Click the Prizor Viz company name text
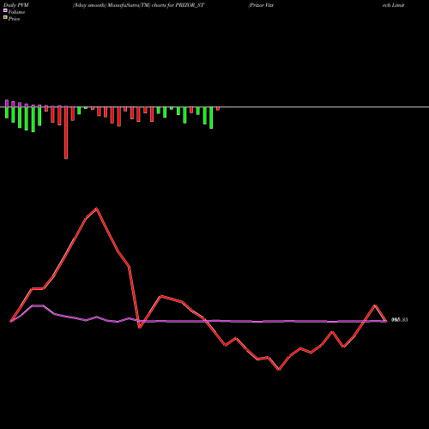The width and height of the screenshot is (429, 429). (x=261, y=5)
